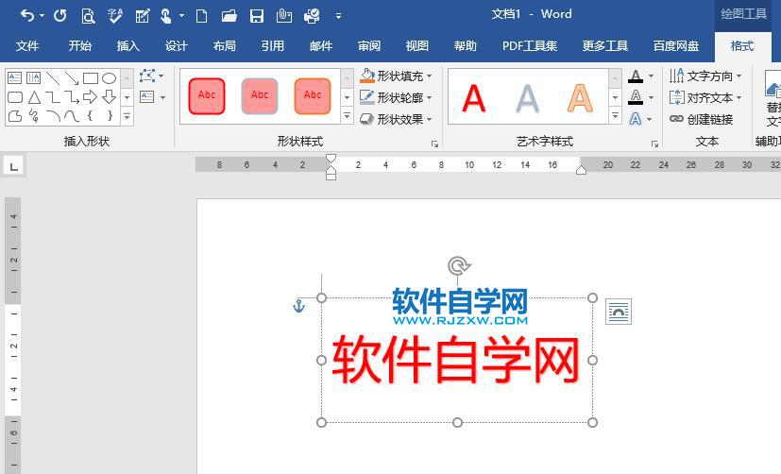
Task: Expand the shapes gallery More arrow
Action: (x=127, y=116)
